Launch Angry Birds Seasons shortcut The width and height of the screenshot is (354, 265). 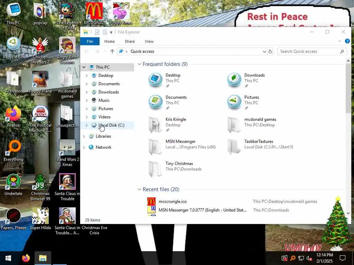67,51
